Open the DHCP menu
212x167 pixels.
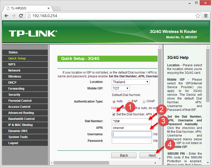[x=25, y=83]
